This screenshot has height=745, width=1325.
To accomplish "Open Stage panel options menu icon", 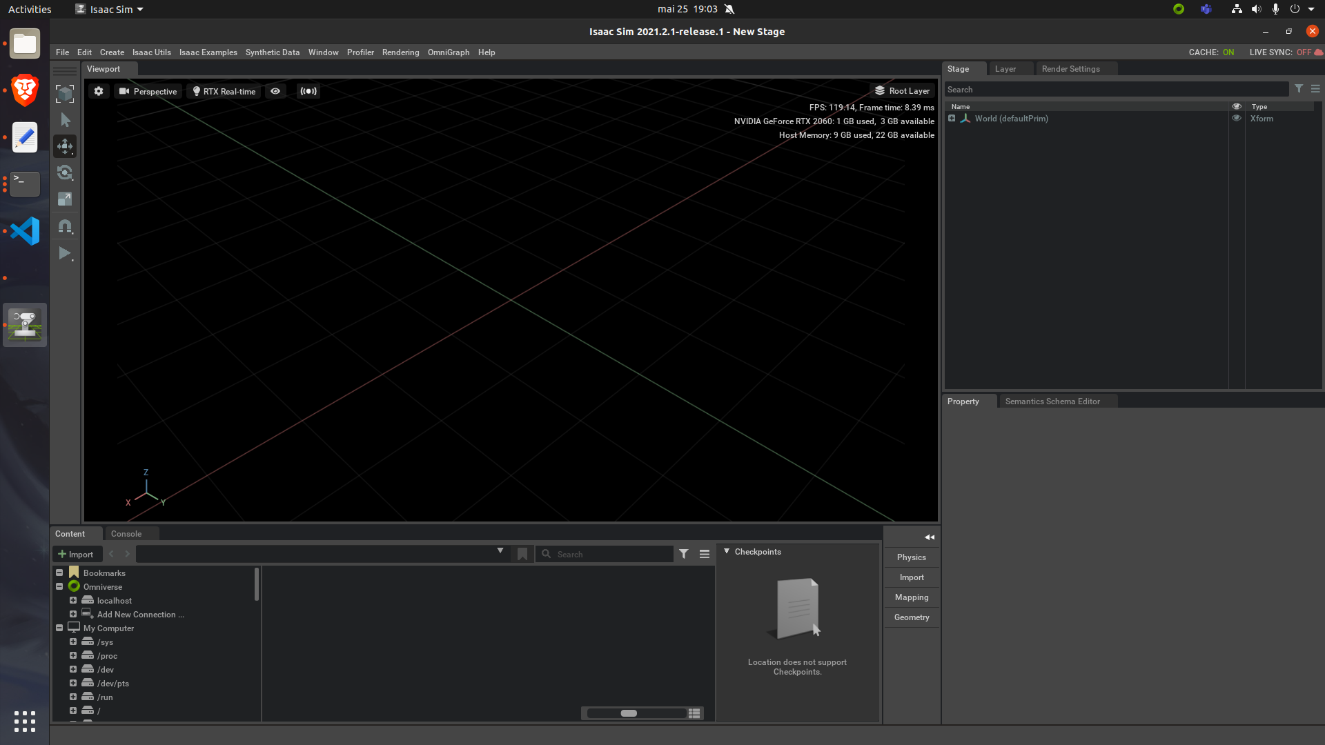I will tap(1315, 89).
